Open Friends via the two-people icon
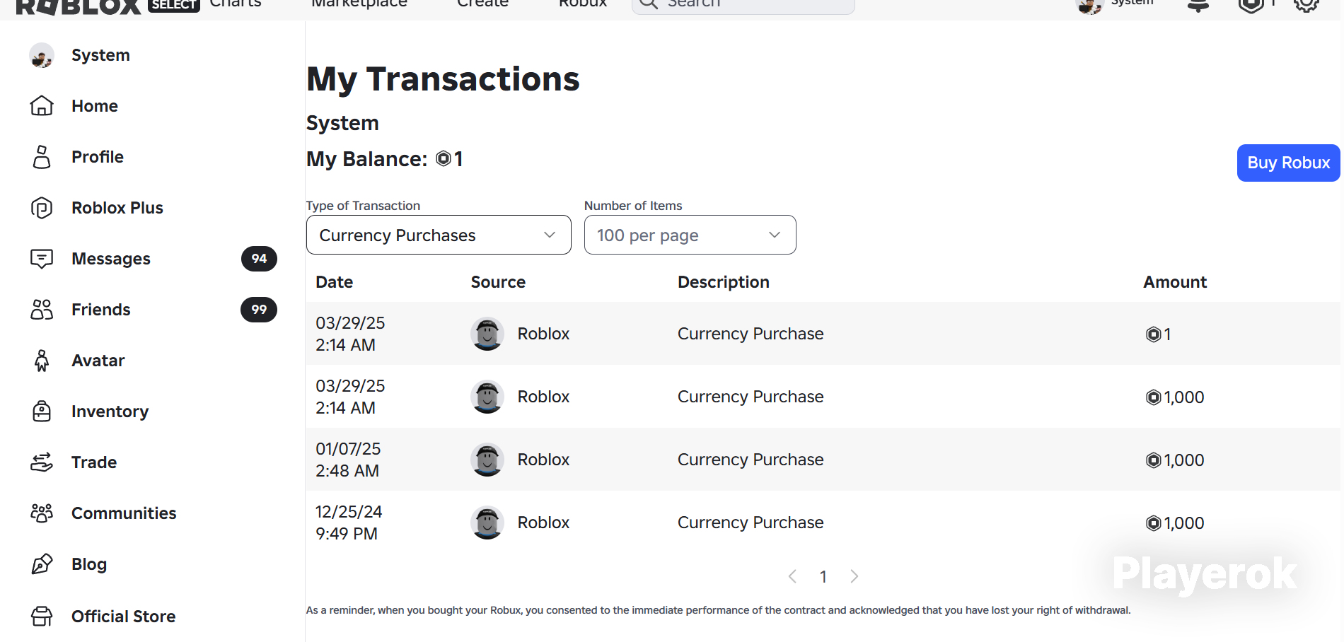This screenshot has height=642, width=1344. click(42, 310)
